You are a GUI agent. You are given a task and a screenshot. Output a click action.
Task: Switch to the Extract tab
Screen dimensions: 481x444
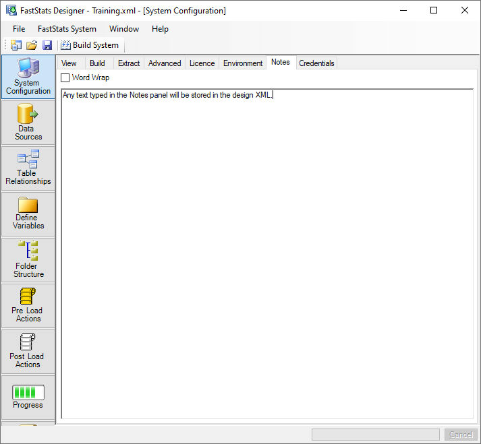point(129,63)
